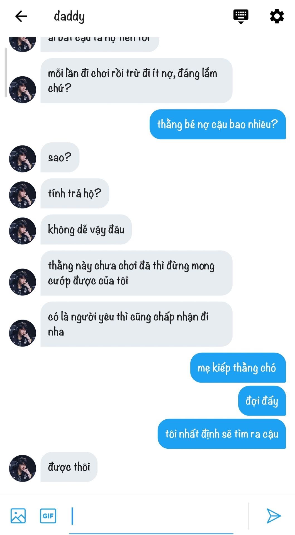Select message 'thằng bé nợ cậu bao nhiêu?'
This screenshot has height=535, width=295.
(218, 124)
